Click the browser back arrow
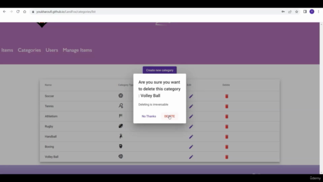This screenshot has height=182, width=323. click(5, 12)
